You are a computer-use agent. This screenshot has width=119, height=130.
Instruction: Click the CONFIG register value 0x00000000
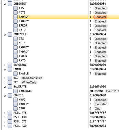pos(98,95)
